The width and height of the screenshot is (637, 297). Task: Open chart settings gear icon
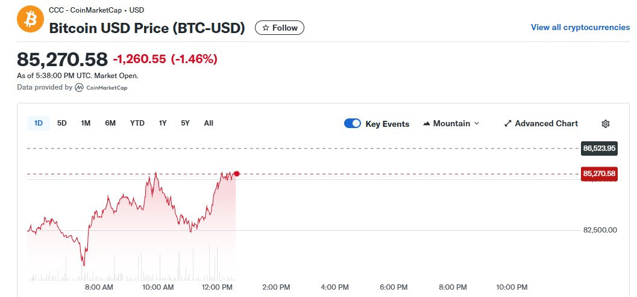(606, 124)
